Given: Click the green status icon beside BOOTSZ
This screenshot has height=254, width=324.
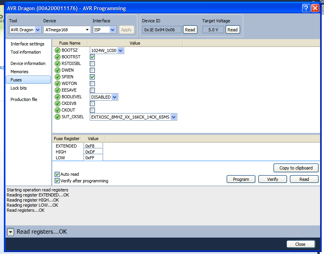Looking at the screenshot, I should (58, 50).
